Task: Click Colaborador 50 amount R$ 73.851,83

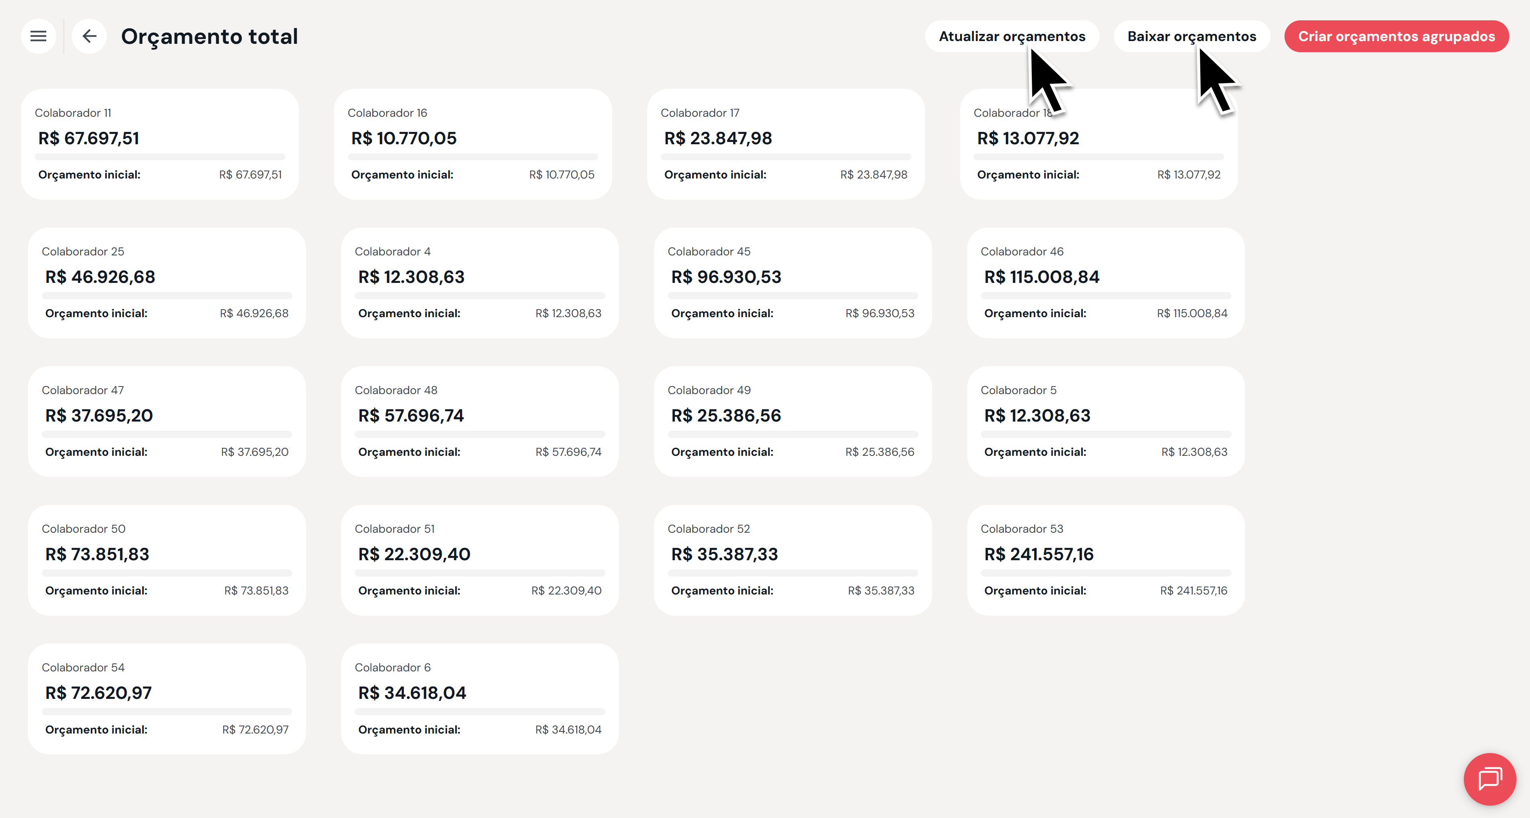Action: 97,554
